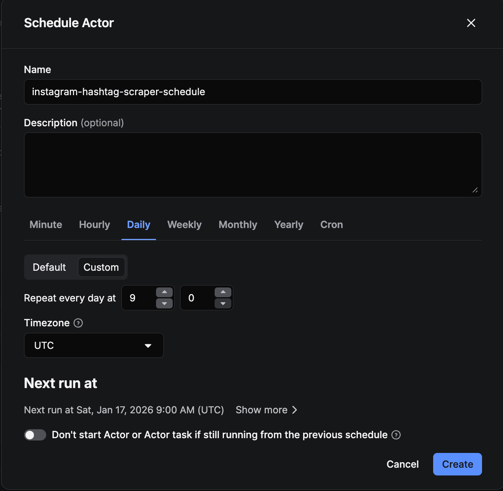Click the resize handle of the description box
The image size is (503, 491).
pyautogui.click(x=476, y=190)
